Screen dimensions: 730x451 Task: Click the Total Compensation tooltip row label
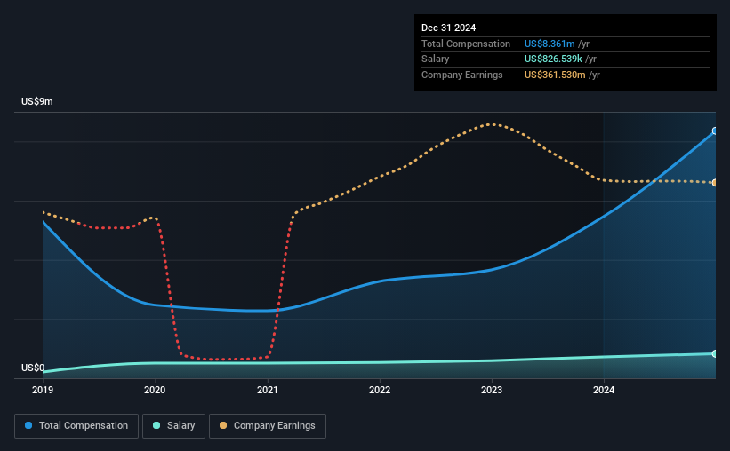(x=466, y=44)
